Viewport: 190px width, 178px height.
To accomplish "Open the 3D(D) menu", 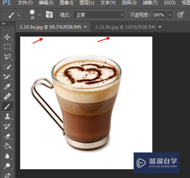I will pos(169,3).
